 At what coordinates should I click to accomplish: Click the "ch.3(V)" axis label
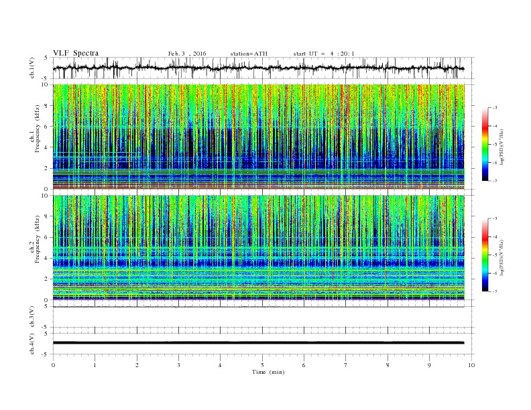click(x=32, y=317)
